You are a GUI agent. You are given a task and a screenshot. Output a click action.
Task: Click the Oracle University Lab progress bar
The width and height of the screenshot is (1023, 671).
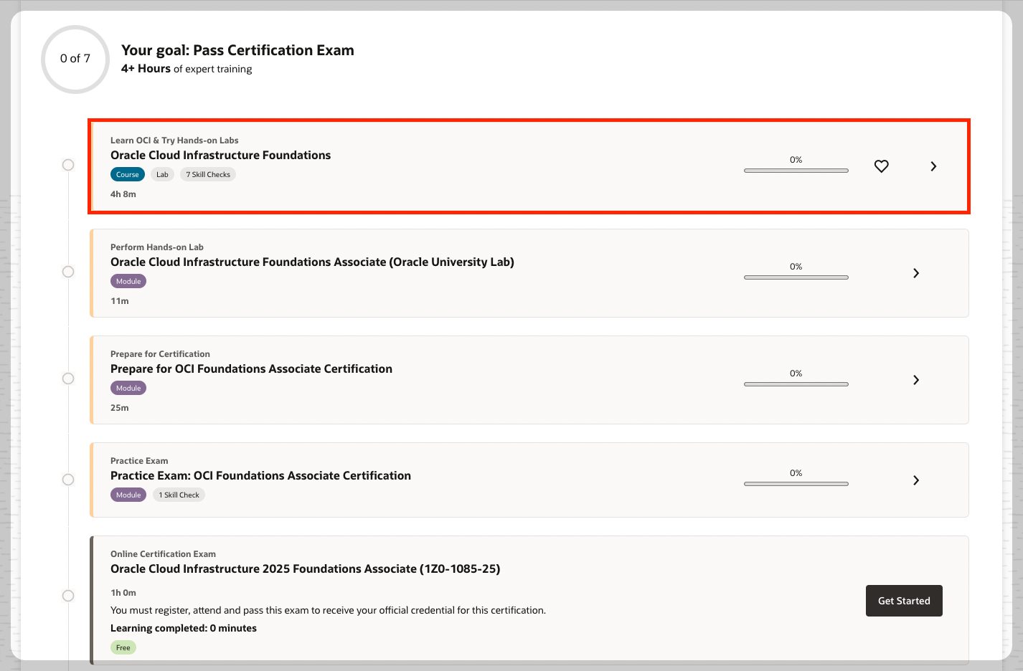click(796, 277)
